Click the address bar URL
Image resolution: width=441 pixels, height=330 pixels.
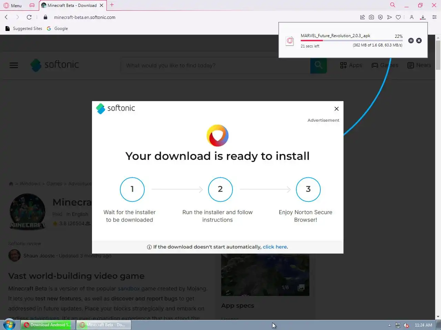coord(84,17)
